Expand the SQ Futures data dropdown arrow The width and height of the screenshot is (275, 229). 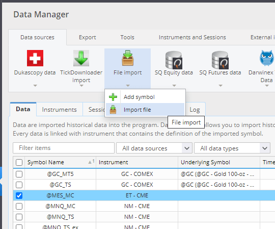pyautogui.click(x=221, y=86)
